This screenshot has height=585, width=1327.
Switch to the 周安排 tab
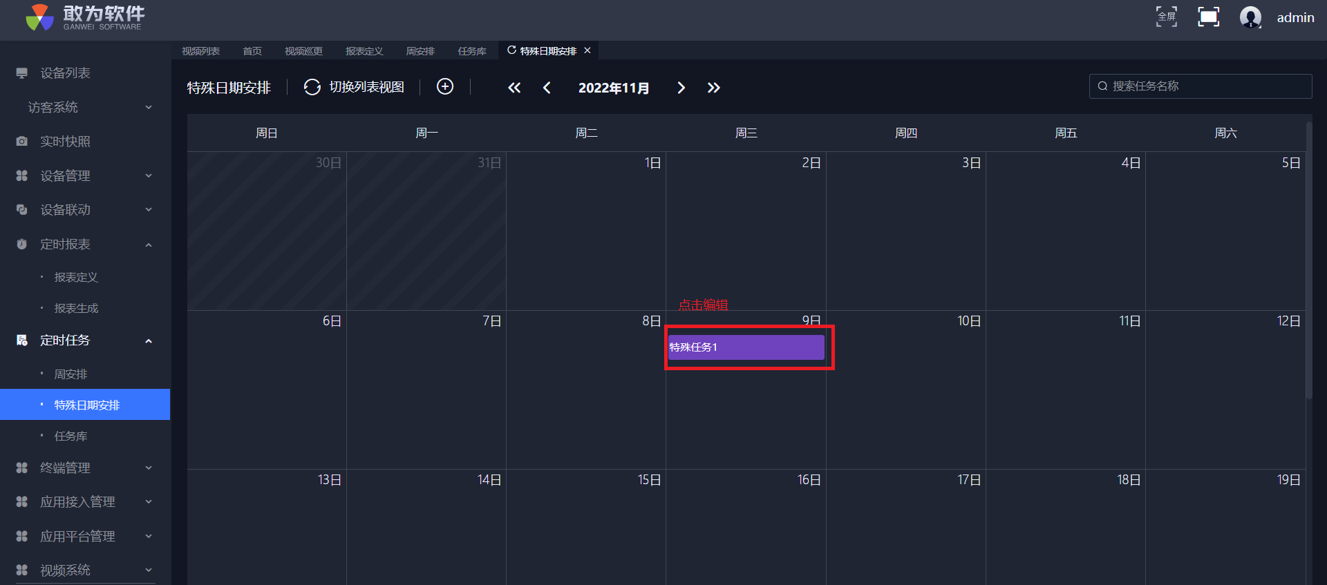pos(420,51)
